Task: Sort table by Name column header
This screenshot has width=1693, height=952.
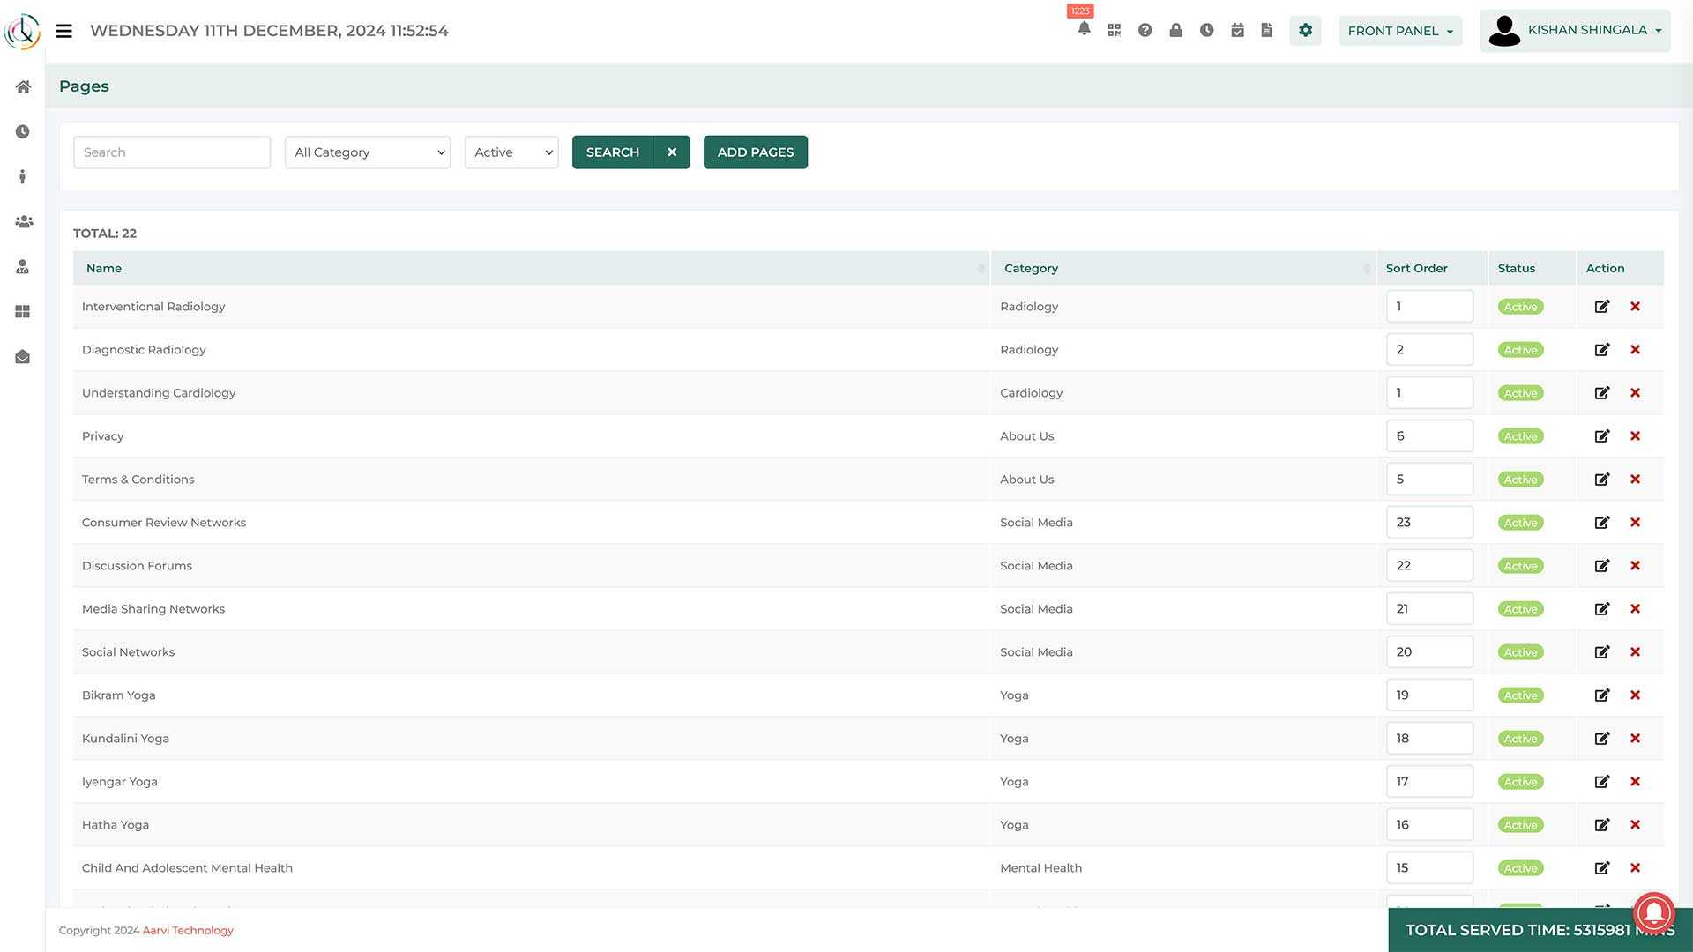Action: (104, 268)
